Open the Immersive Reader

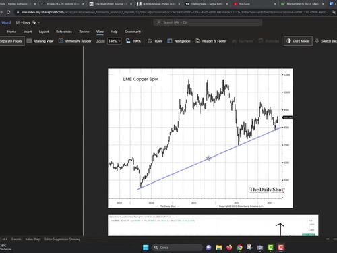[x=75, y=41]
